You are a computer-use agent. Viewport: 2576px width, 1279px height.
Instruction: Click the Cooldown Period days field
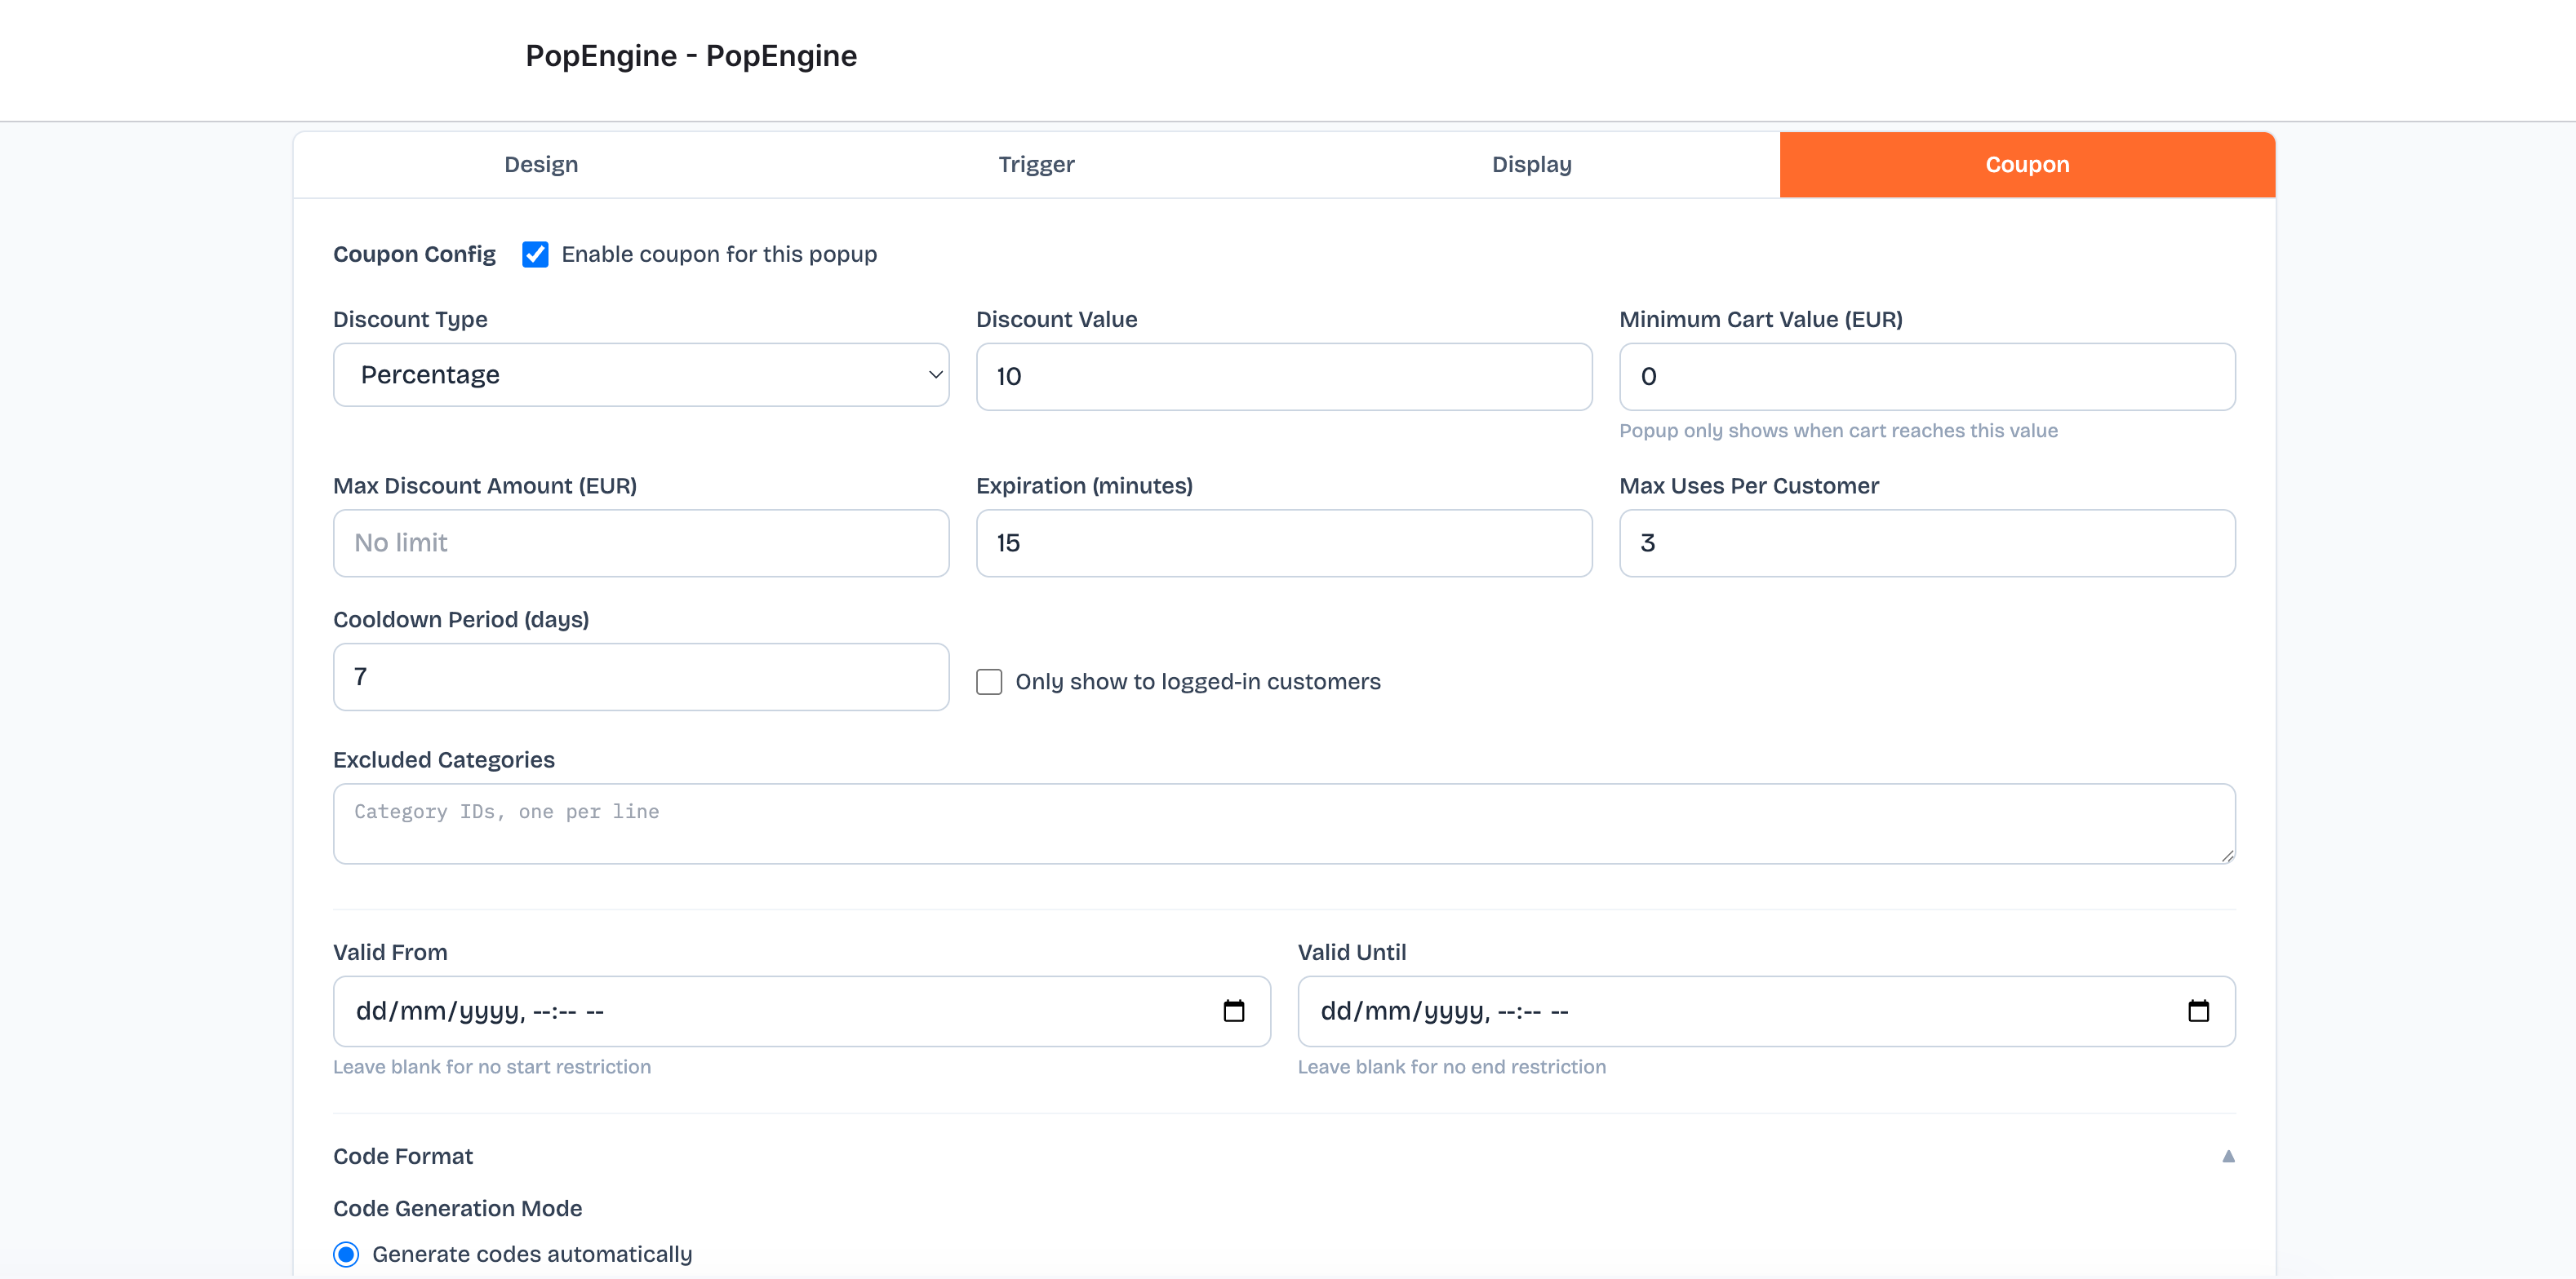640,676
